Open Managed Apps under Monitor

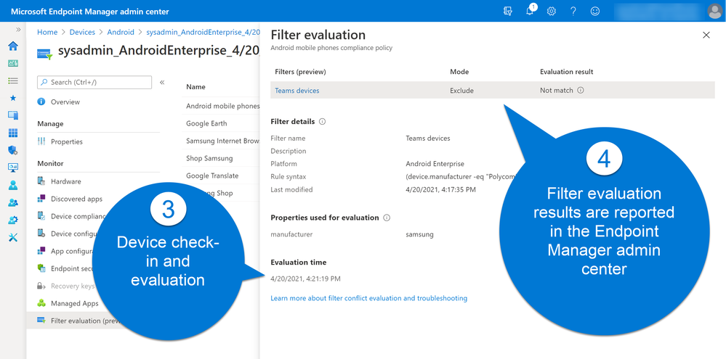point(75,304)
